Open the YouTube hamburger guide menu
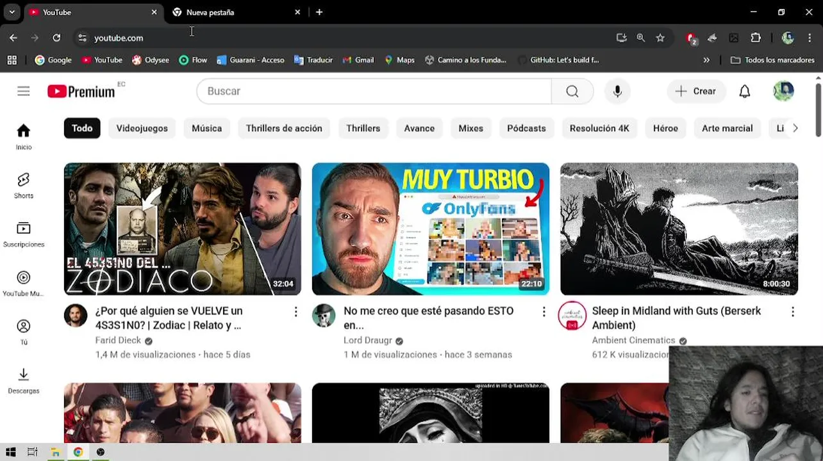This screenshot has width=823, height=461. tap(24, 92)
